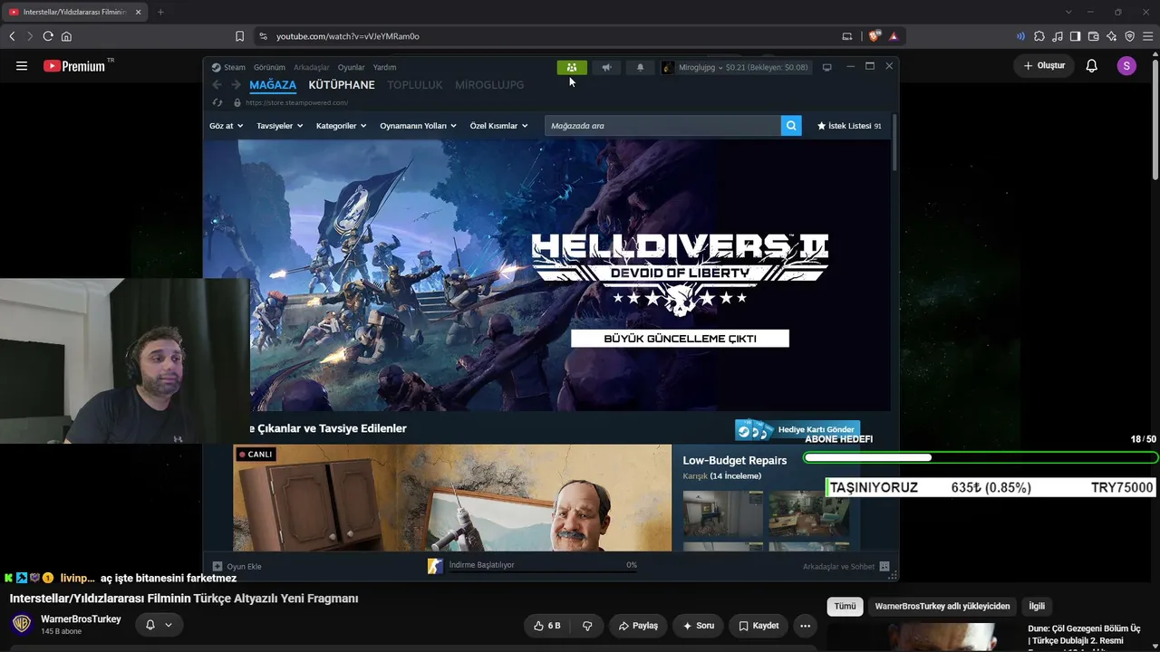Screen dimensions: 1160x652
Task: Go to browser home page
Action: (66, 36)
